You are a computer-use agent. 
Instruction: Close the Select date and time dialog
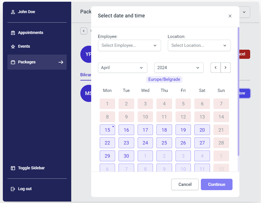coord(230,16)
